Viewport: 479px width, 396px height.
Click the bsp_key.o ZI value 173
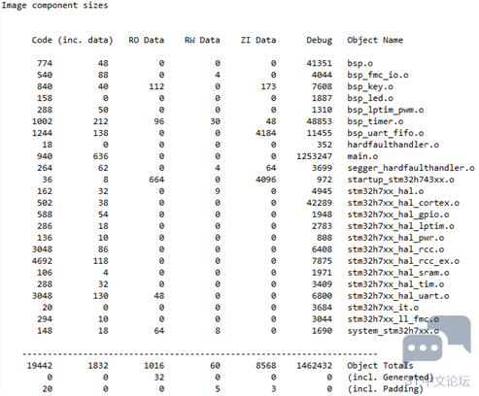click(268, 86)
